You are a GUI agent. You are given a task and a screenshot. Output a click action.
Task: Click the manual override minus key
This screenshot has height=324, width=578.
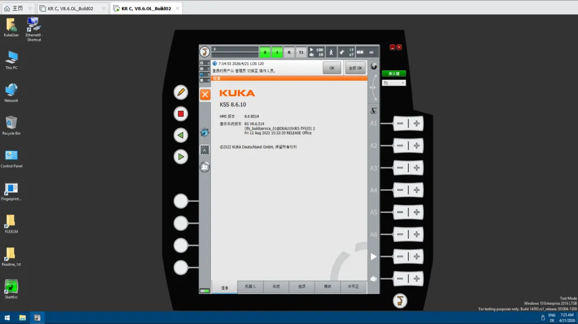(400, 279)
